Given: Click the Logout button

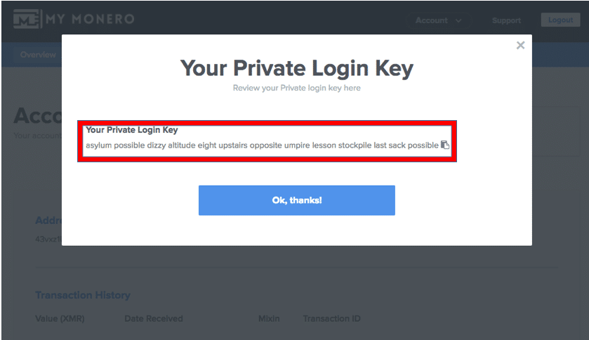Looking at the screenshot, I should tap(560, 20).
